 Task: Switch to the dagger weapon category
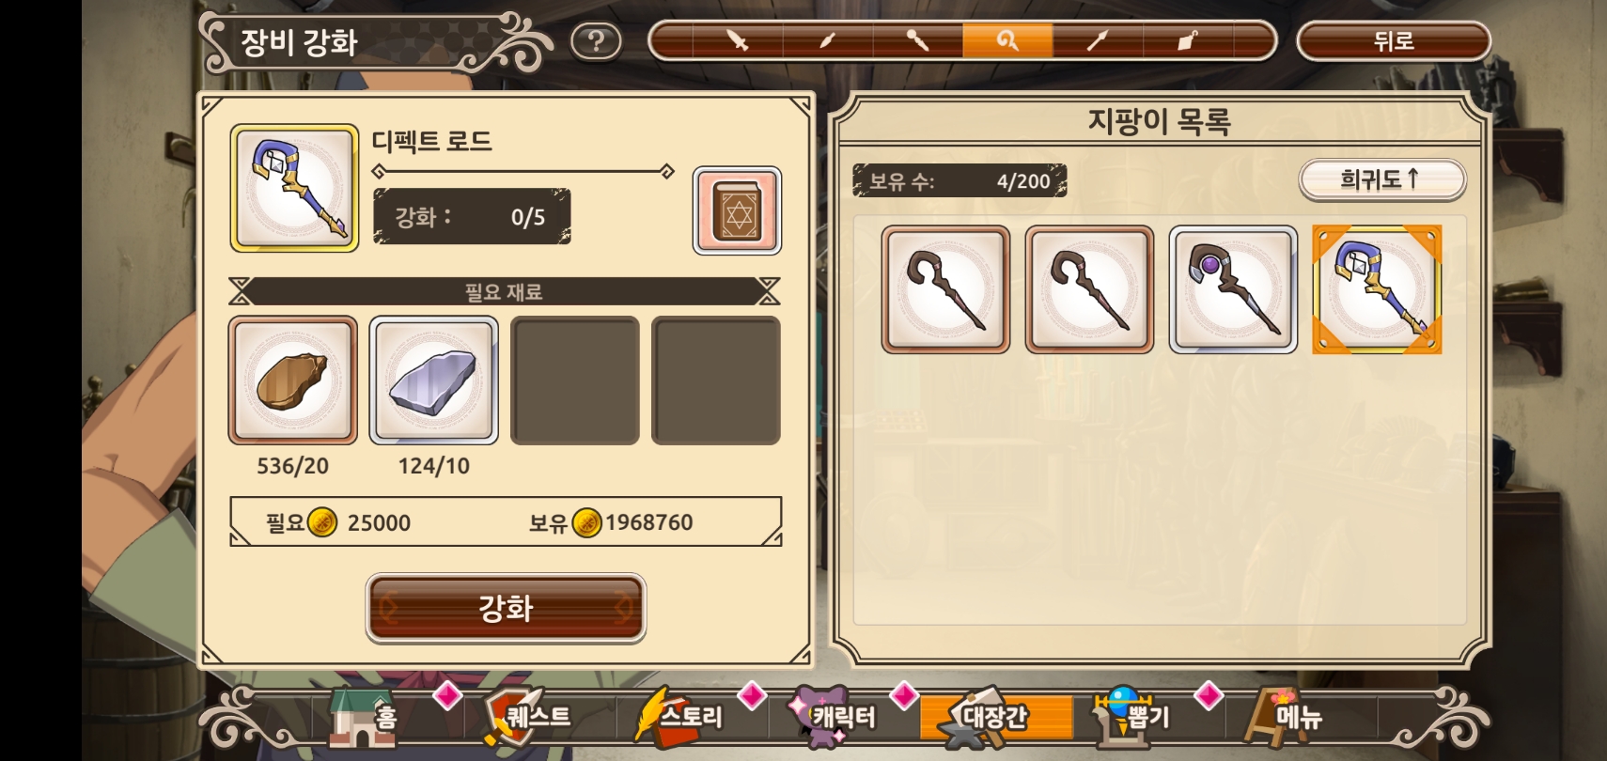tap(827, 40)
